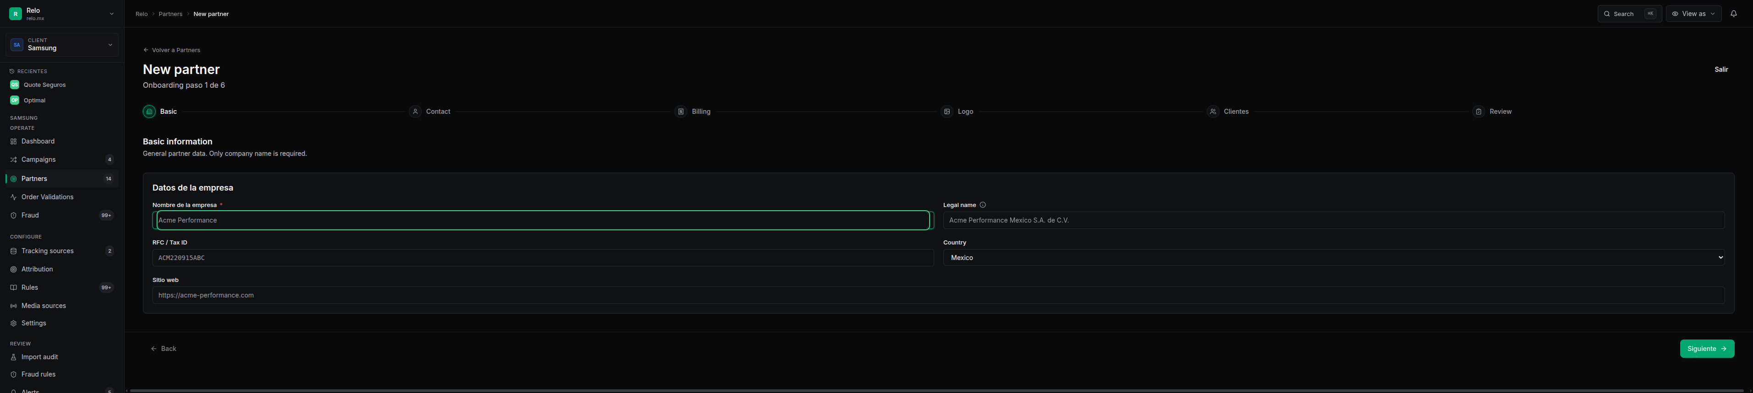Image resolution: width=1753 pixels, height=393 pixels.
Task: Open the Search box
Action: (x=1629, y=14)
